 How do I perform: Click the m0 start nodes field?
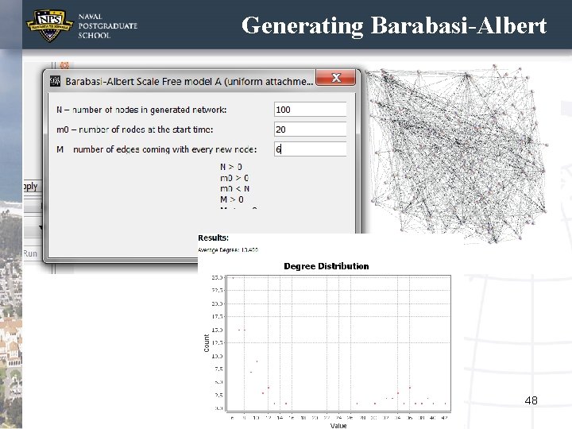click(x=310, y=129)
